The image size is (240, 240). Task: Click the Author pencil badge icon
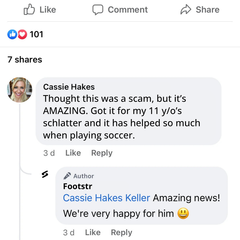[67, 176]
